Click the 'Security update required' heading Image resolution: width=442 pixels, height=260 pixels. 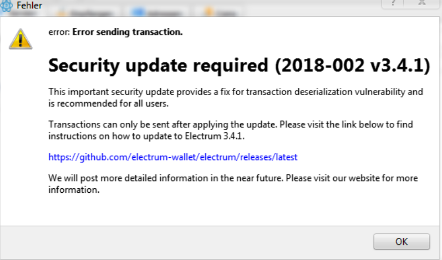(158, 66)
